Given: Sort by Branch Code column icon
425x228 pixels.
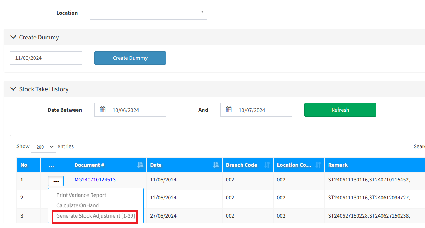Looking at the screenshot, I should click(267, 165).
